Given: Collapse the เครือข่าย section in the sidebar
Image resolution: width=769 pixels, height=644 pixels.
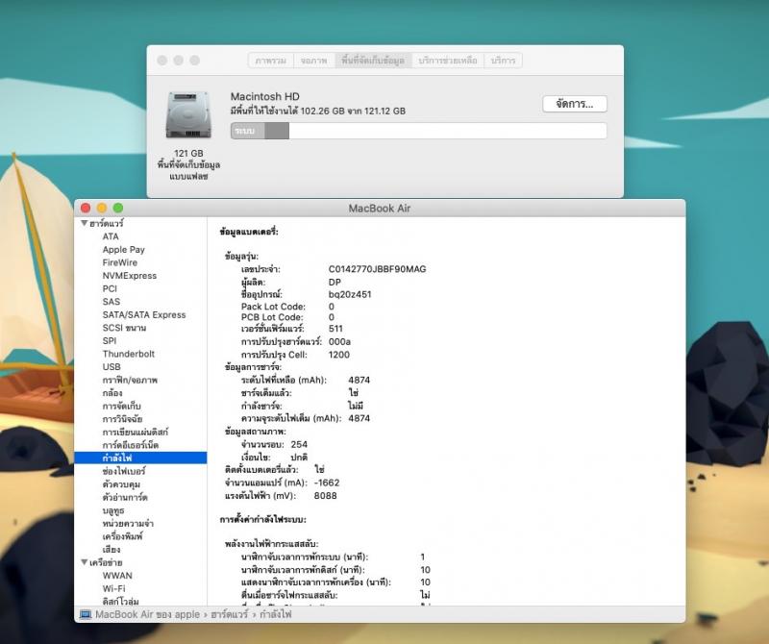Looking at the screenshot, I should 85,562.
